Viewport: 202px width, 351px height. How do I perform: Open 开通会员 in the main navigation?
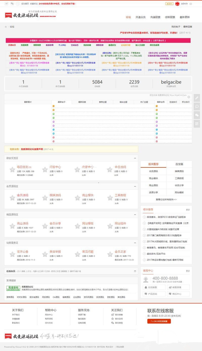[140, 17]
